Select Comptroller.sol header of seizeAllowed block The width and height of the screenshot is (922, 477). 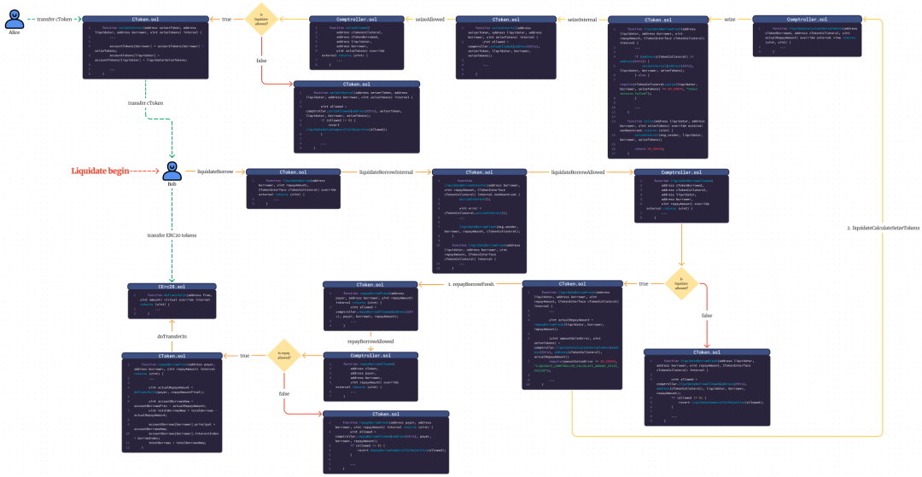pyautogui.click(x=358, y=20)
